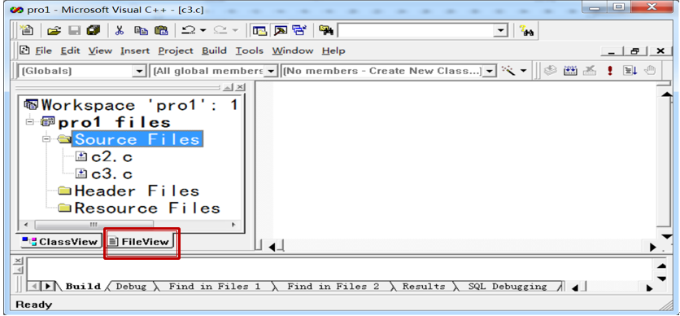This screenshot has width=680, height=316.
Task: Click the Save All toolbar icon
Action: [94, 30]
